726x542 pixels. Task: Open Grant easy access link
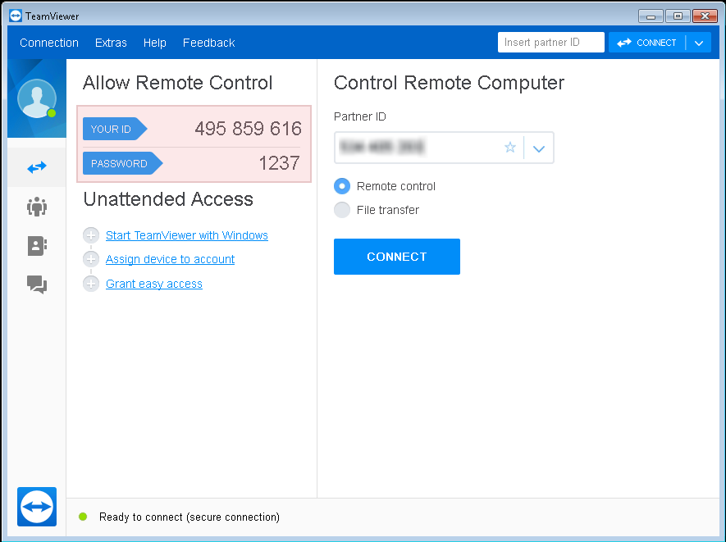[x=153, y=283]
